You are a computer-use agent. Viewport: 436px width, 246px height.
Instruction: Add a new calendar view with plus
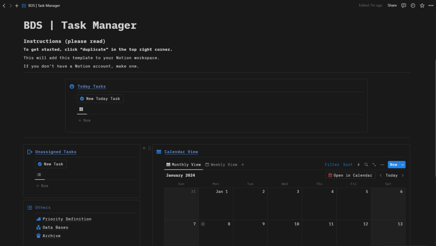click(x=243, y=164)
